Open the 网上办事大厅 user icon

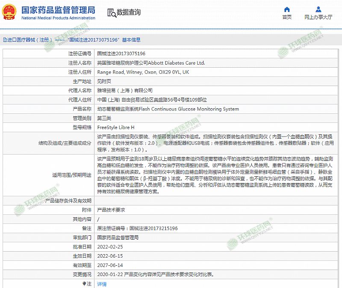[x=318, y=9]
